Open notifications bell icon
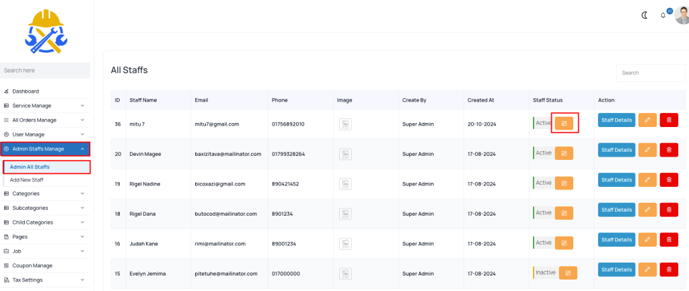This screenshot has width=689, height=291. pyautogui.click(x=663, y=15)
